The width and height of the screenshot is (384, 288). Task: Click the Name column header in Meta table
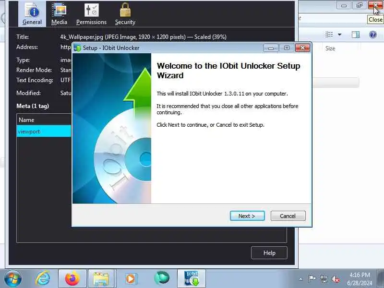point(44,120)
